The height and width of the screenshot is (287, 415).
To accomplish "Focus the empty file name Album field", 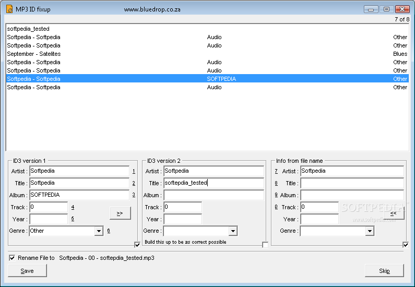I will click(x=352, y=195).
